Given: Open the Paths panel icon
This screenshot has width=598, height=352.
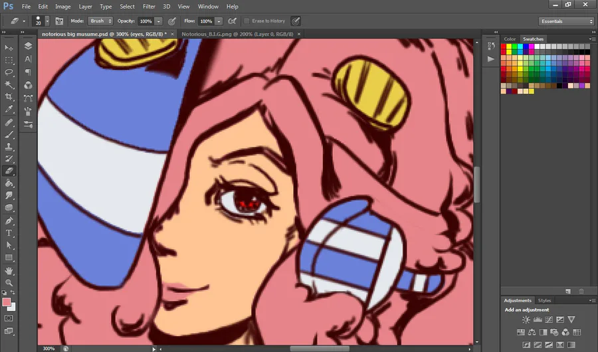Looking at the screenshot, I should tap(28, 98).
